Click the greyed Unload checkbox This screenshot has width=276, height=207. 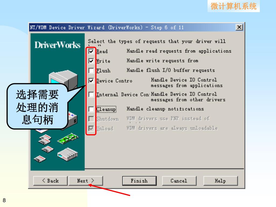pos(91,128)
